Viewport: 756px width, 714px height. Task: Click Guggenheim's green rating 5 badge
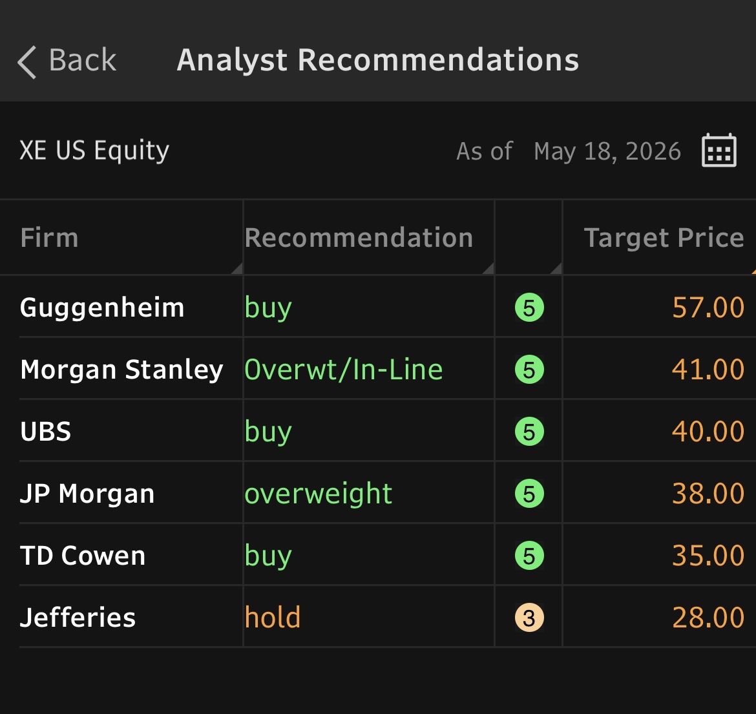[x=529, y=308]
